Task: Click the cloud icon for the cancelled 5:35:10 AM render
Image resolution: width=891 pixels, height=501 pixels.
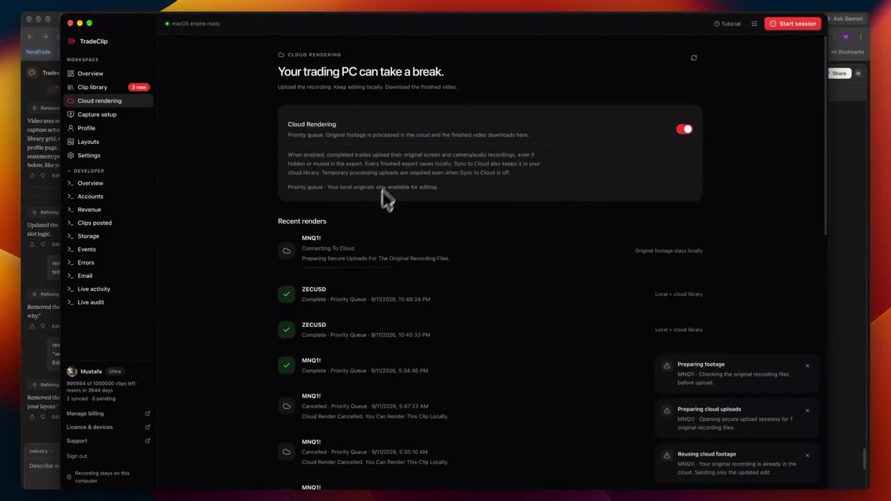Action: tap(286, 452)
